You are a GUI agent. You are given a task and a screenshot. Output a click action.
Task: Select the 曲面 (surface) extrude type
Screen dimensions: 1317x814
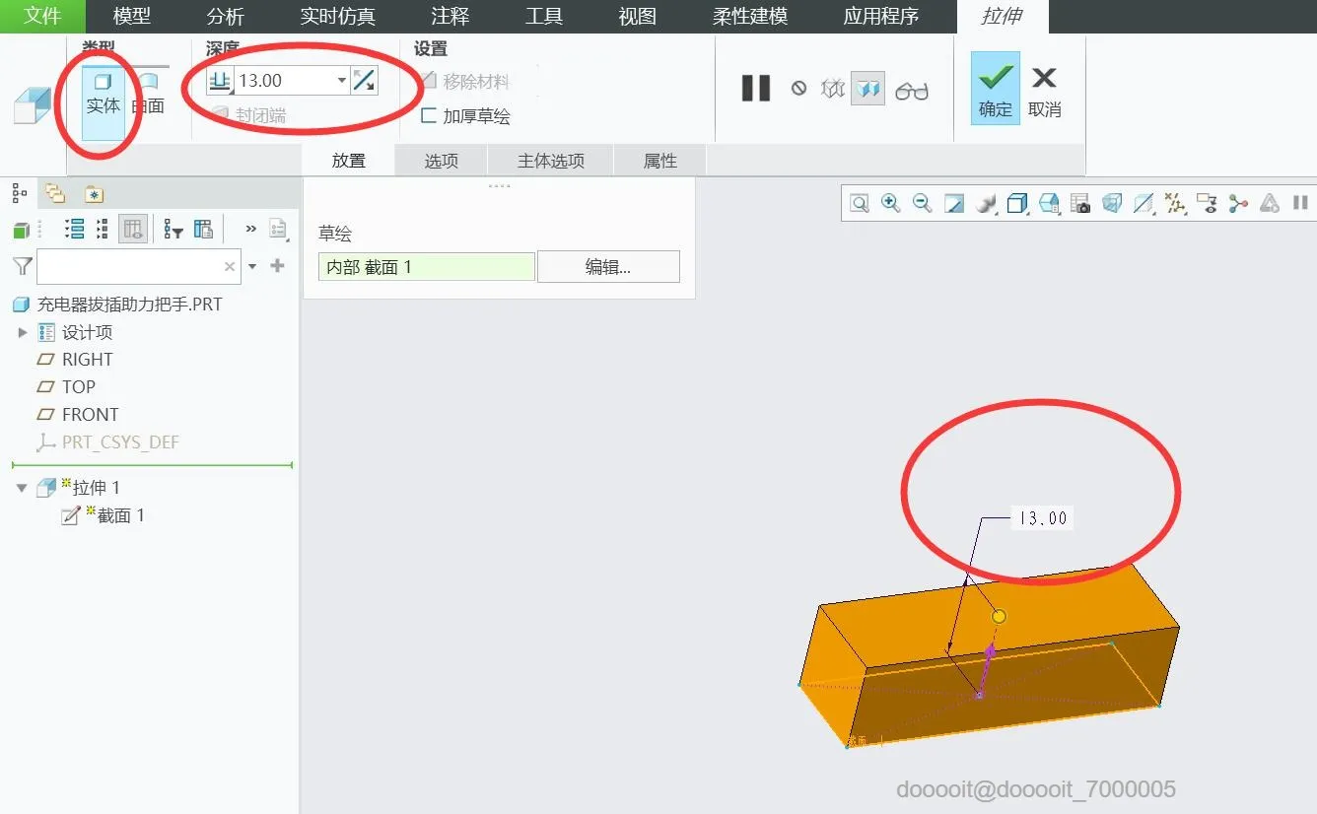[148, 95]
